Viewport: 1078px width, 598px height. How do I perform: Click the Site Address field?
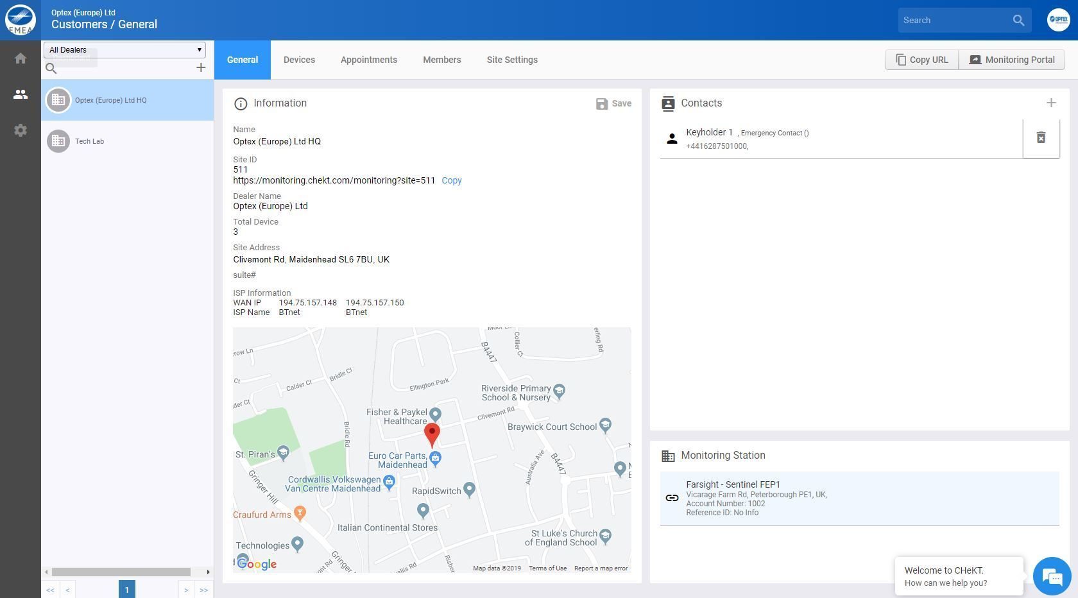click(432, 259)
